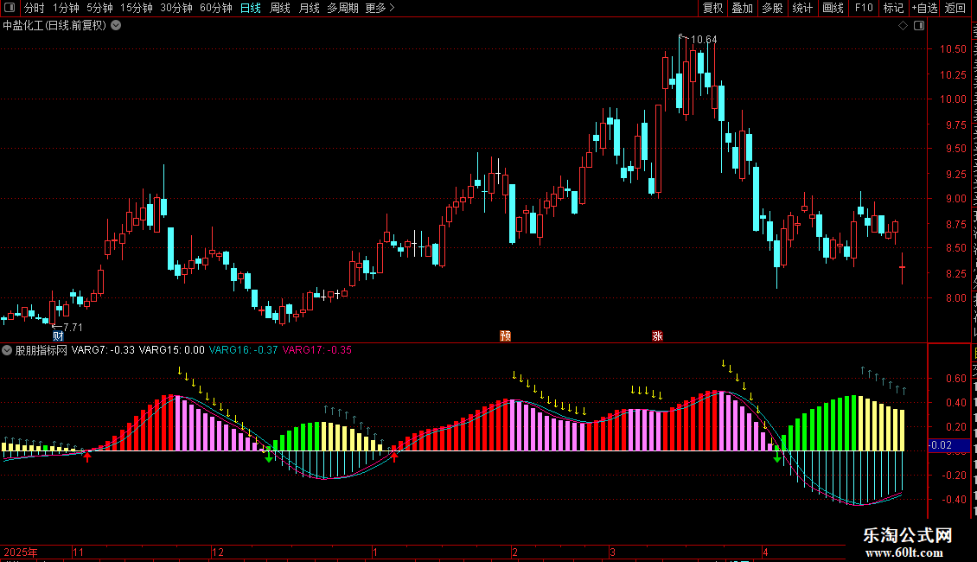Click the 12 month marker on timeline
This screenshot has width=977, height=562.
(218, 552)
